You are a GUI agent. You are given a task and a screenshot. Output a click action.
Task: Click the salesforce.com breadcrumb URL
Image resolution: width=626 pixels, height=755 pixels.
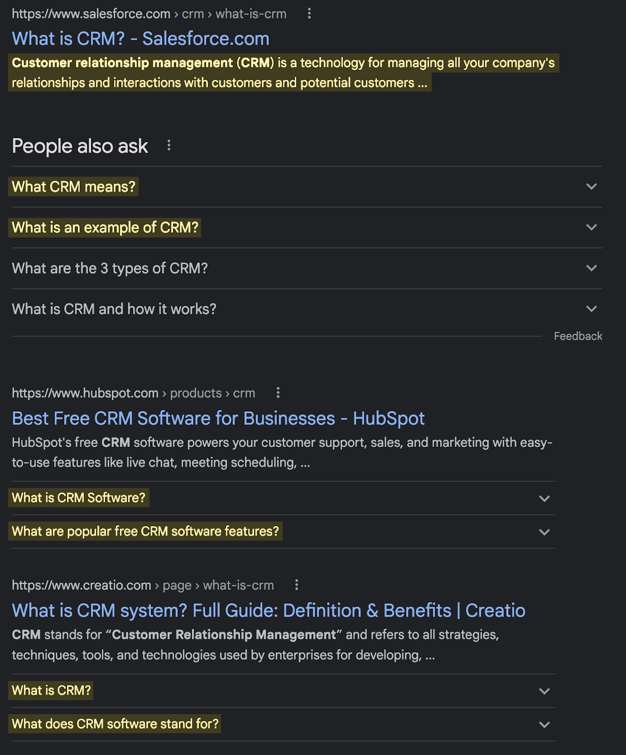point(92,14)
